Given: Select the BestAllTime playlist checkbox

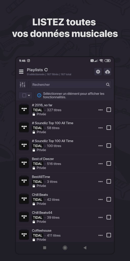Looking at the screenshot, I should point(109,181).
